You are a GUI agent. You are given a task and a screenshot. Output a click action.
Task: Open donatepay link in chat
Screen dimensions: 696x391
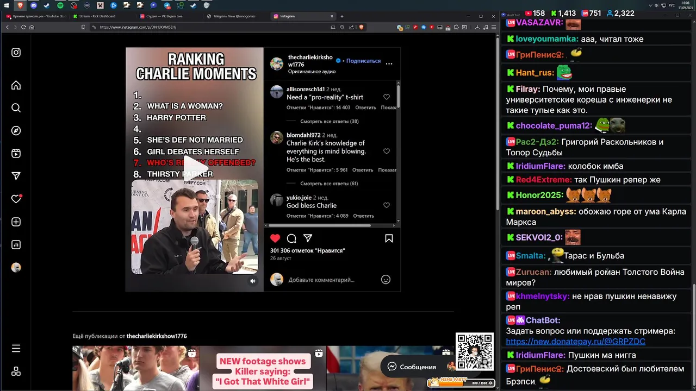pos(575,342)
